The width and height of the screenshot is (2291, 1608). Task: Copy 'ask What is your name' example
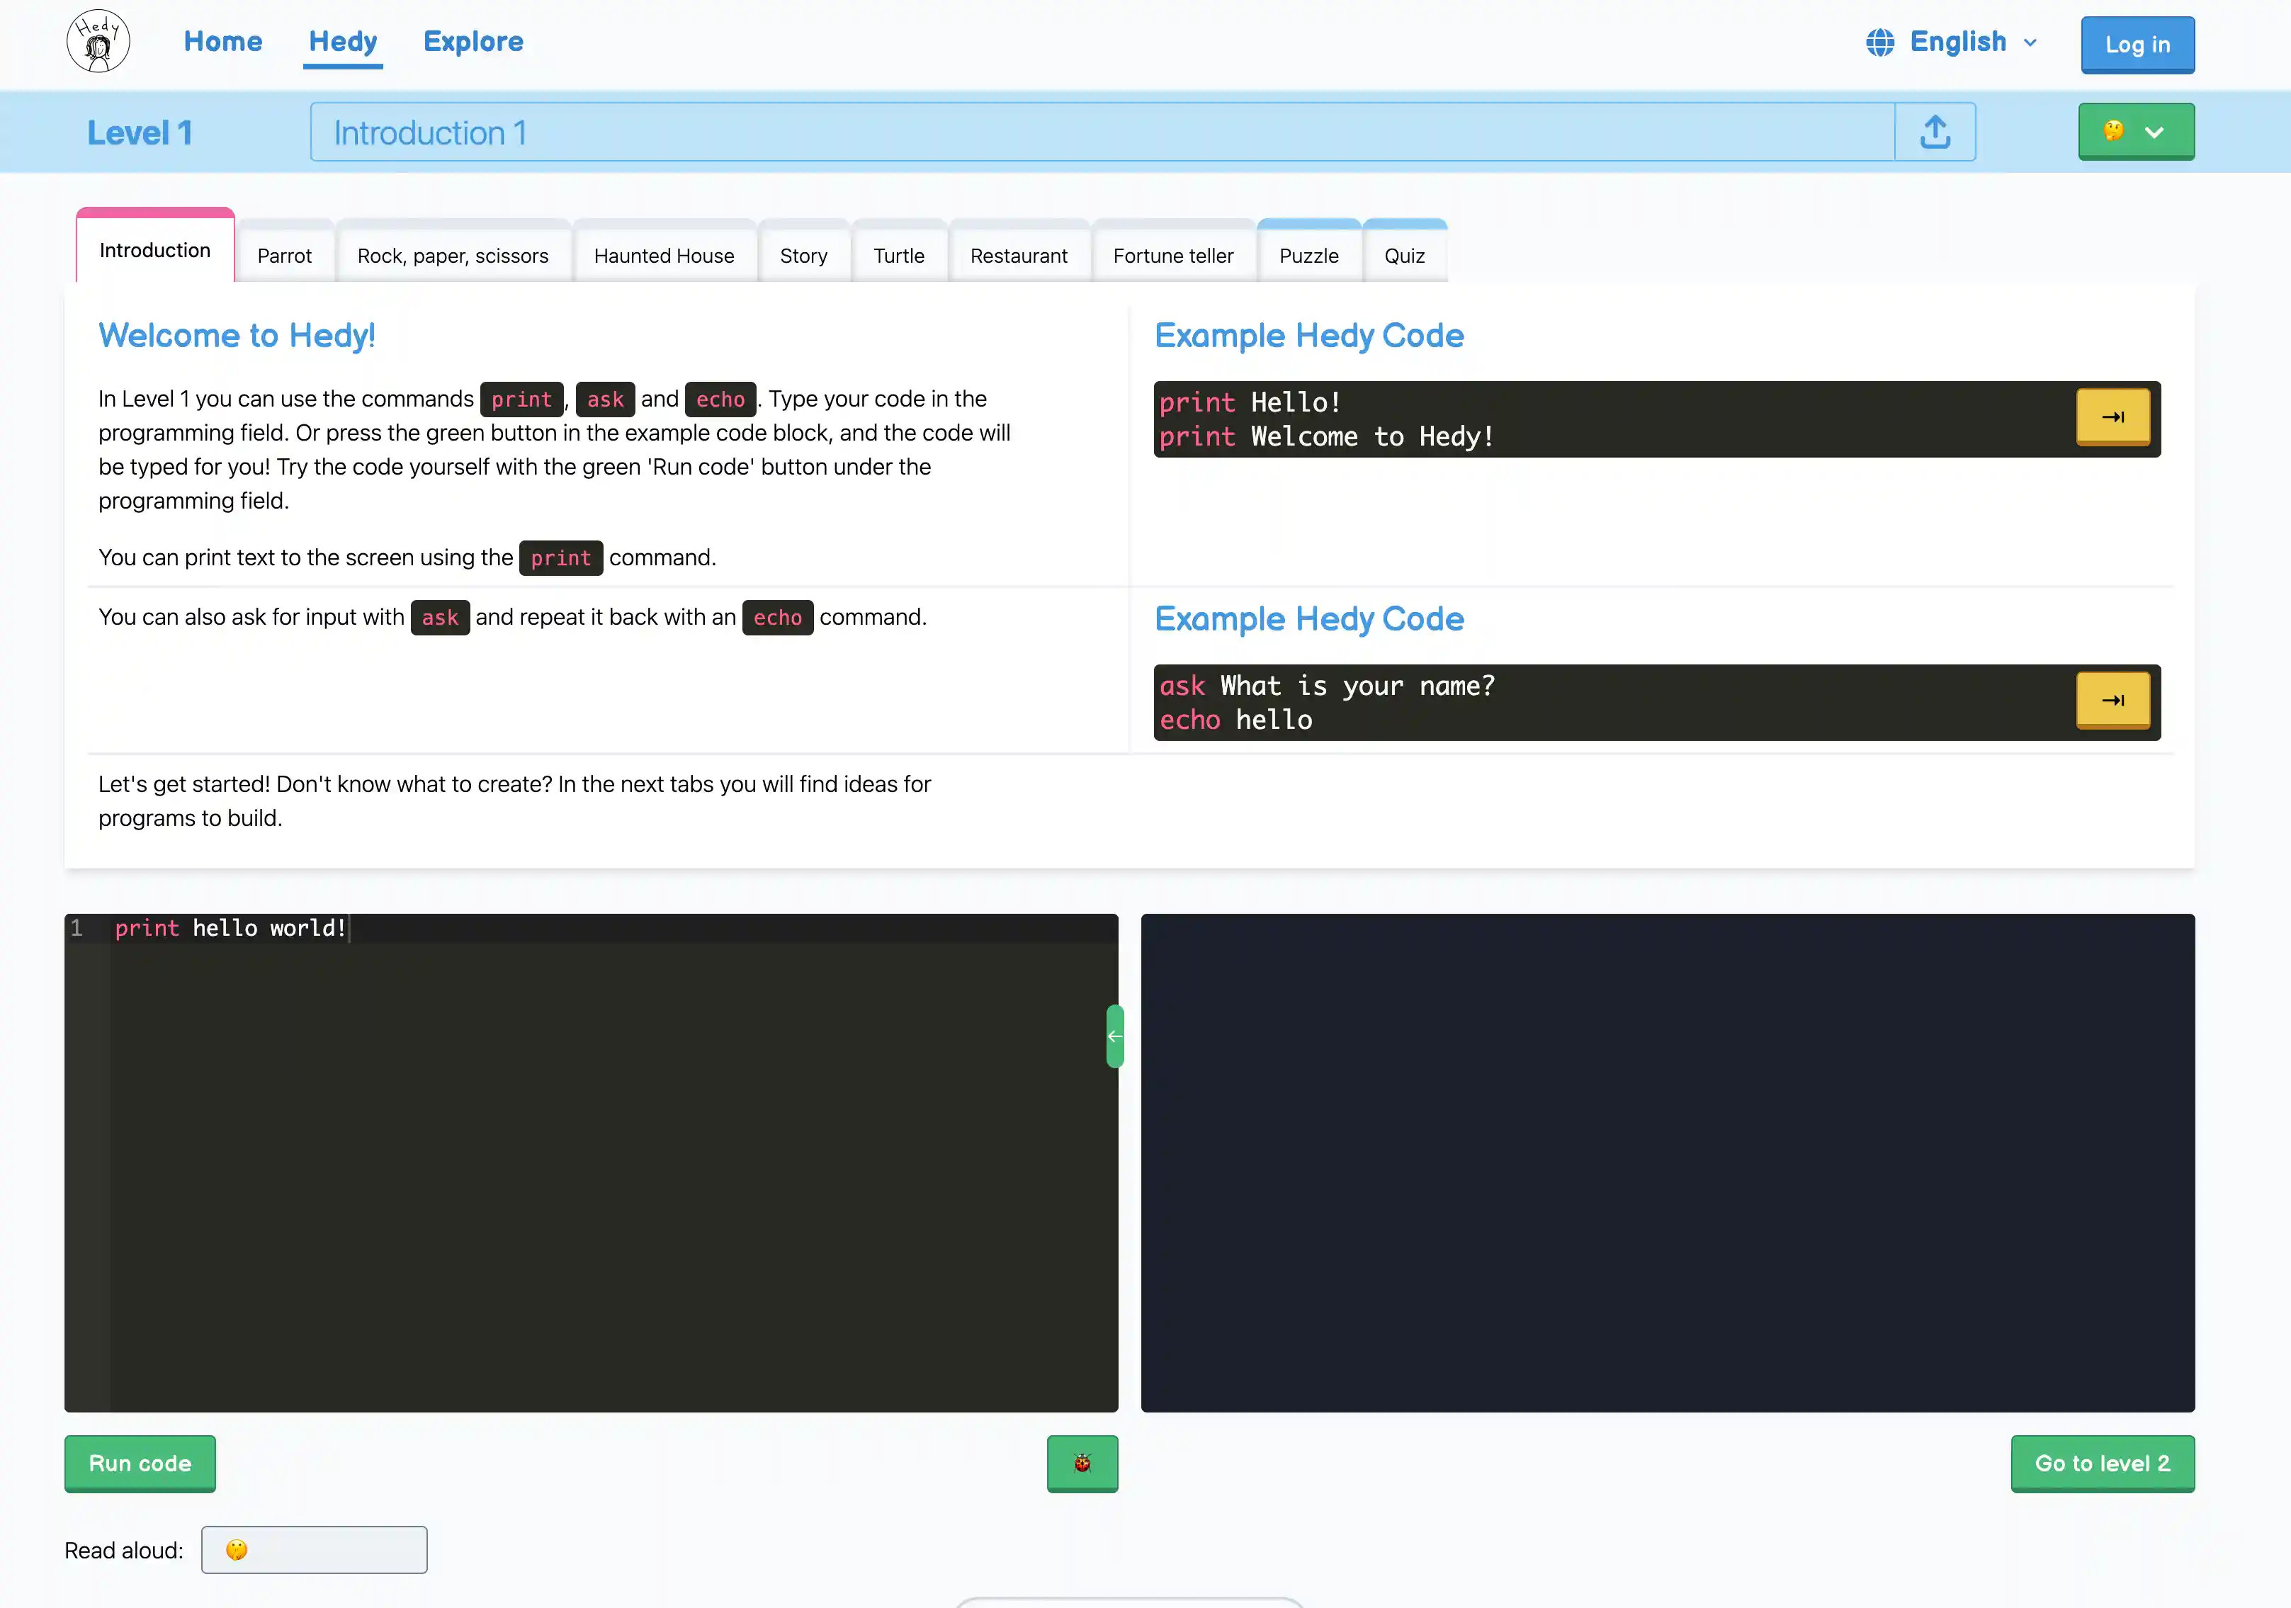click(2112, 701)
